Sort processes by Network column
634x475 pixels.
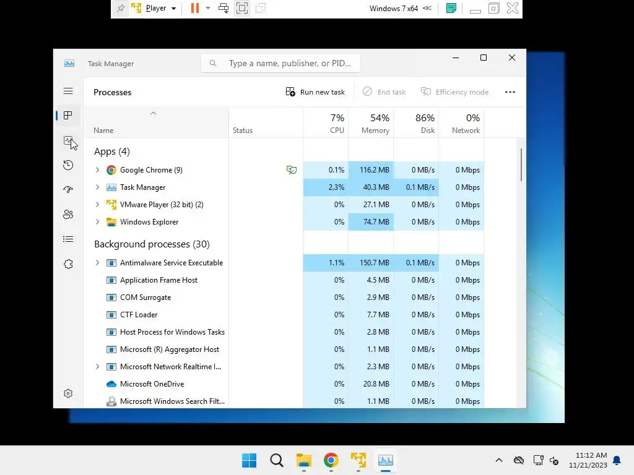pos(462,124)
